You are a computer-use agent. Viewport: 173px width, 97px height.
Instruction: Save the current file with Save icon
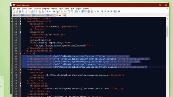pos(20,12)
